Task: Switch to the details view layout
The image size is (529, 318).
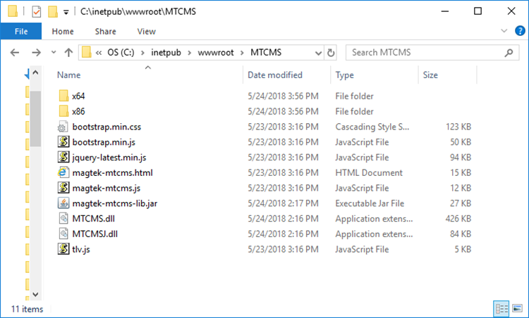Action: (501, 308)
